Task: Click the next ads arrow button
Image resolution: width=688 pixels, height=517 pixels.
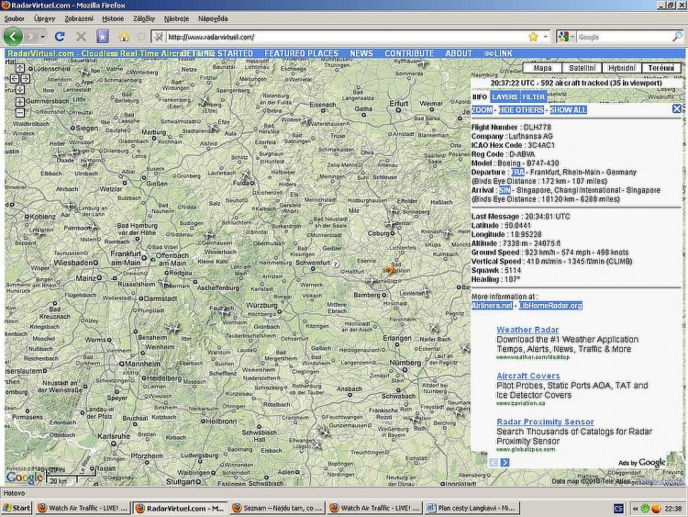Action: (505, 462)
